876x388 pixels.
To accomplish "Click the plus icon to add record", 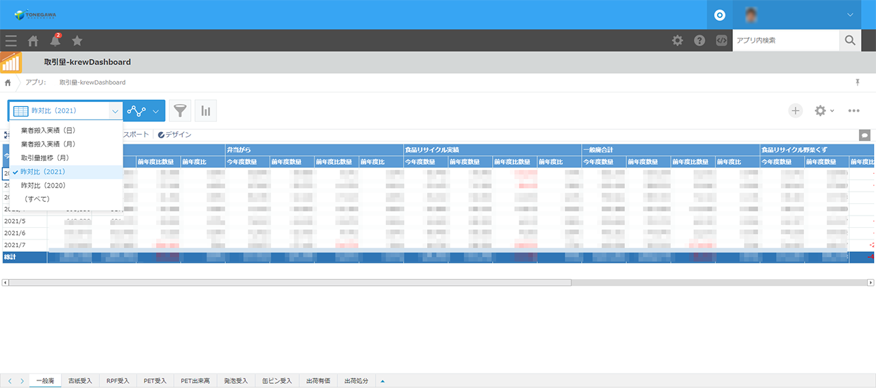I will [x=795, y=111].
